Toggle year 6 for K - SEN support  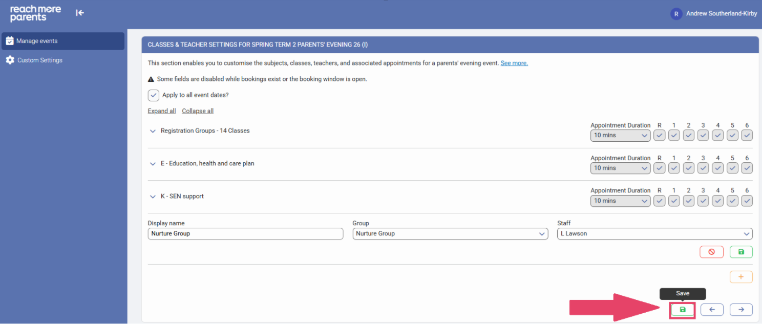point(747,201)
